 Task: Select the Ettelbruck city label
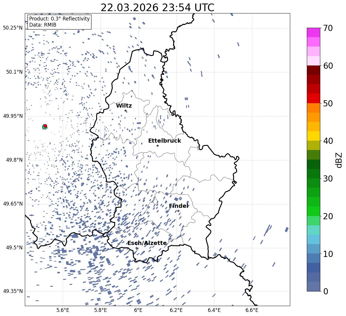tap(165, 141)
